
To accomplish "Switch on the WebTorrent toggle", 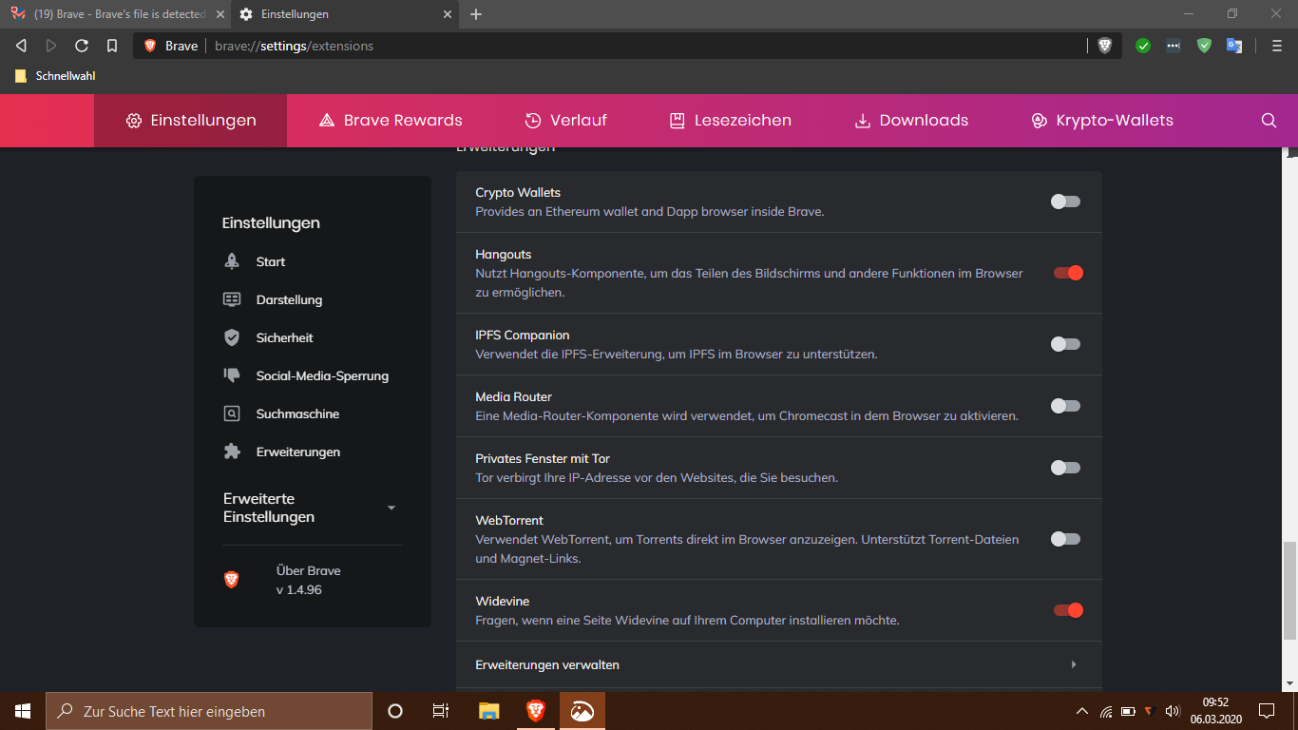I will coord(1065,539).
